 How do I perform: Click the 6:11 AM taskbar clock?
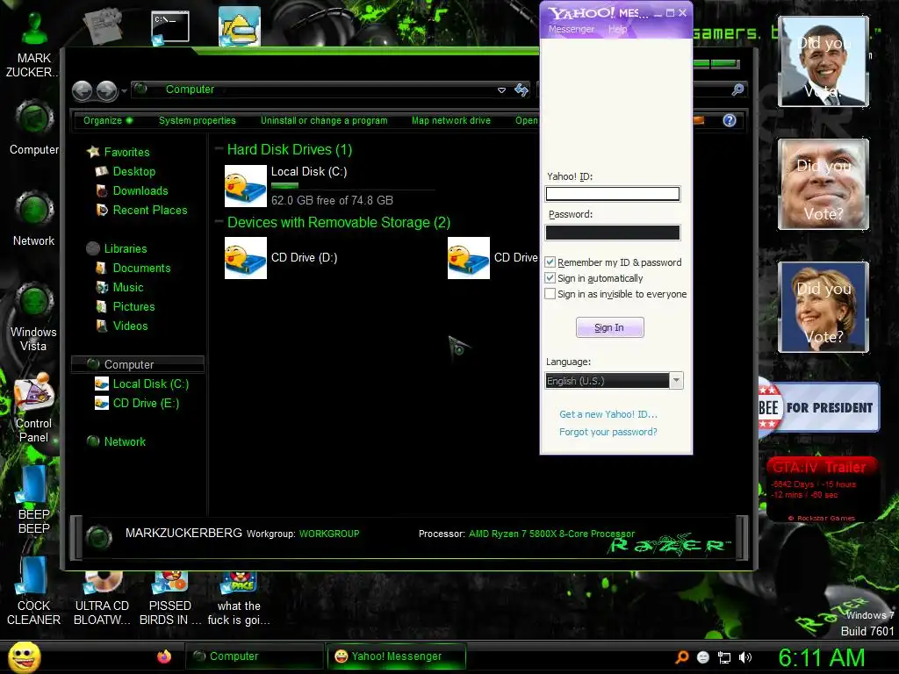pos(821,657)
